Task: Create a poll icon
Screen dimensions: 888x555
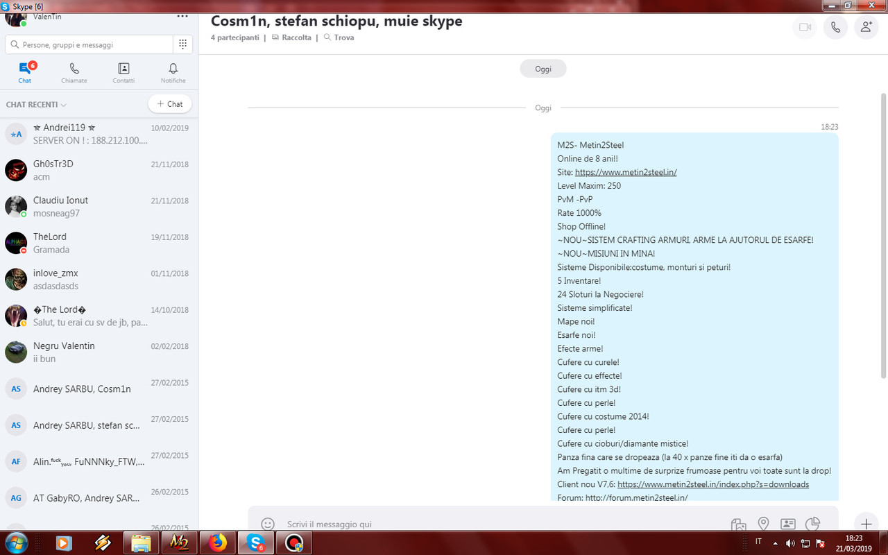Action: pos(813,524)
